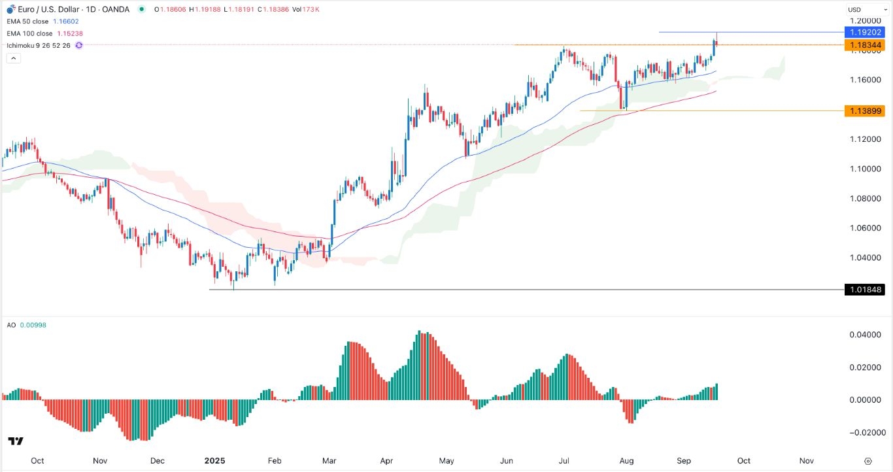Click the TradingView logo watermark
Viewport: 893px width, 472px height.
pos(14,442)
